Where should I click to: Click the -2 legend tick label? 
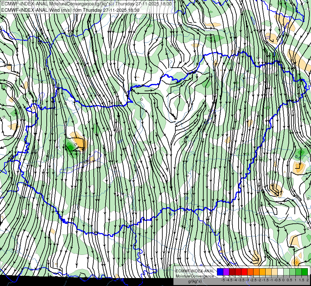(259, 280)
